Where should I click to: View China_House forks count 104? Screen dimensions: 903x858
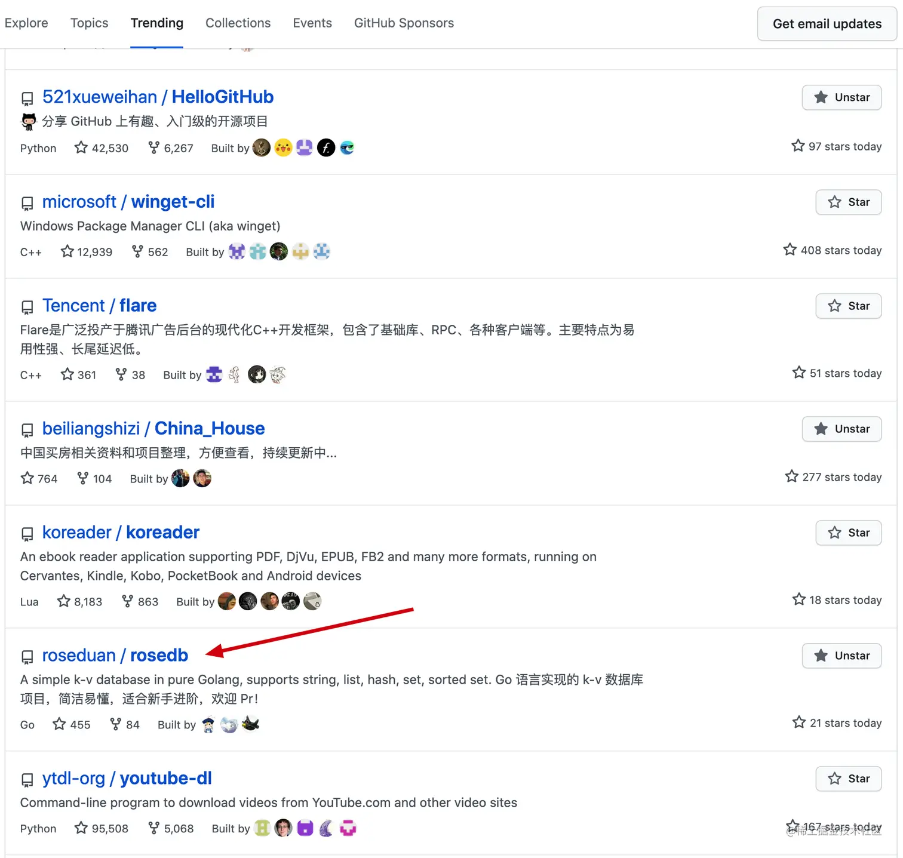coord(94,479)
